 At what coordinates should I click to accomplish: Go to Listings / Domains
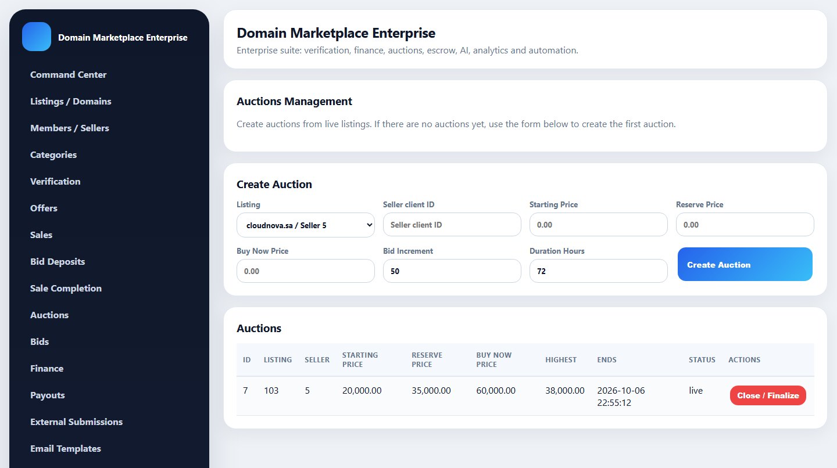pos(71,101)
